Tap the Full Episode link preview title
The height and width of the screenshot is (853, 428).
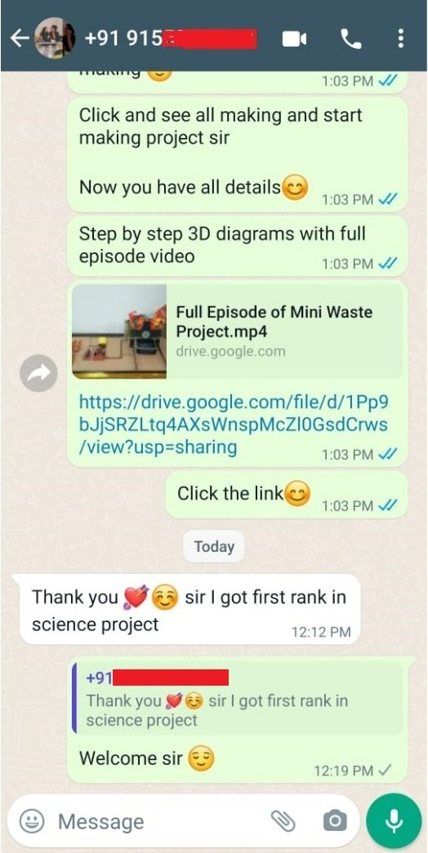(274, 322)
